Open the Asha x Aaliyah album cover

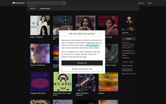[x=40, y=25]
